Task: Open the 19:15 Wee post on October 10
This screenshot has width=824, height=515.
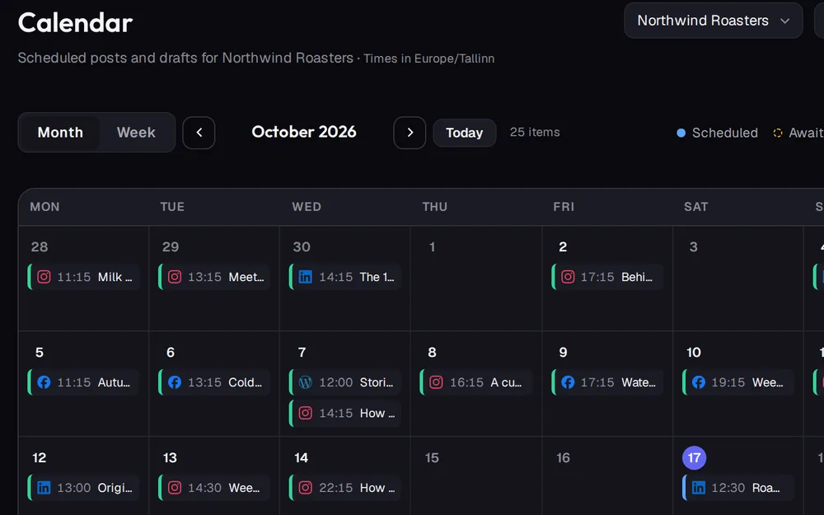Action: pyautogui.click(x=738, y=382)
